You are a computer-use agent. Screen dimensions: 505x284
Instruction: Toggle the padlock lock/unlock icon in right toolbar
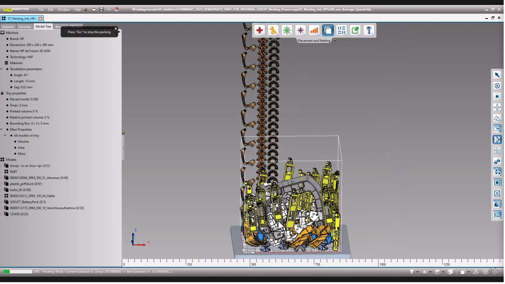tap(497, 161)
